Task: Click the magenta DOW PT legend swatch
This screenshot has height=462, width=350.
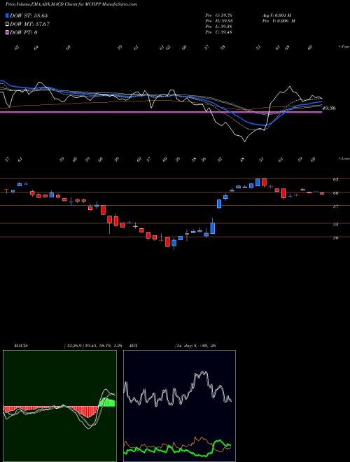Action: click(x=7, y=32)
